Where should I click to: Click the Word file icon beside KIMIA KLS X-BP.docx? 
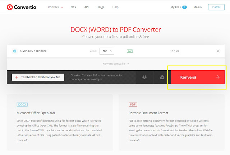coord(15,51)
